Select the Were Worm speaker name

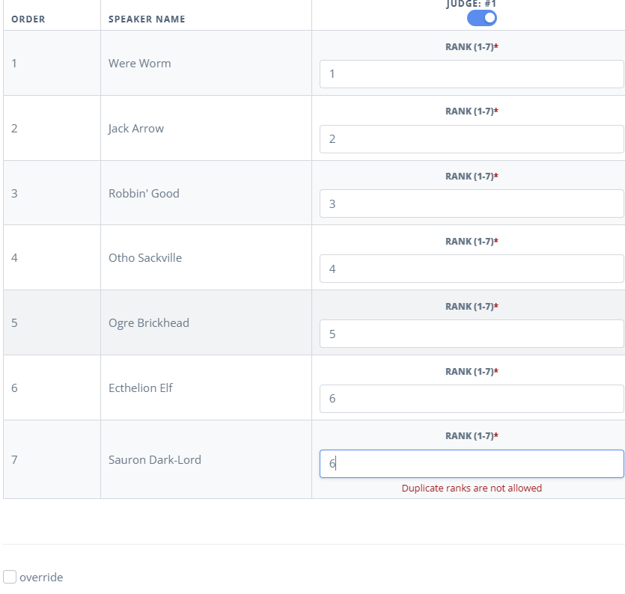tap(139, 64)
